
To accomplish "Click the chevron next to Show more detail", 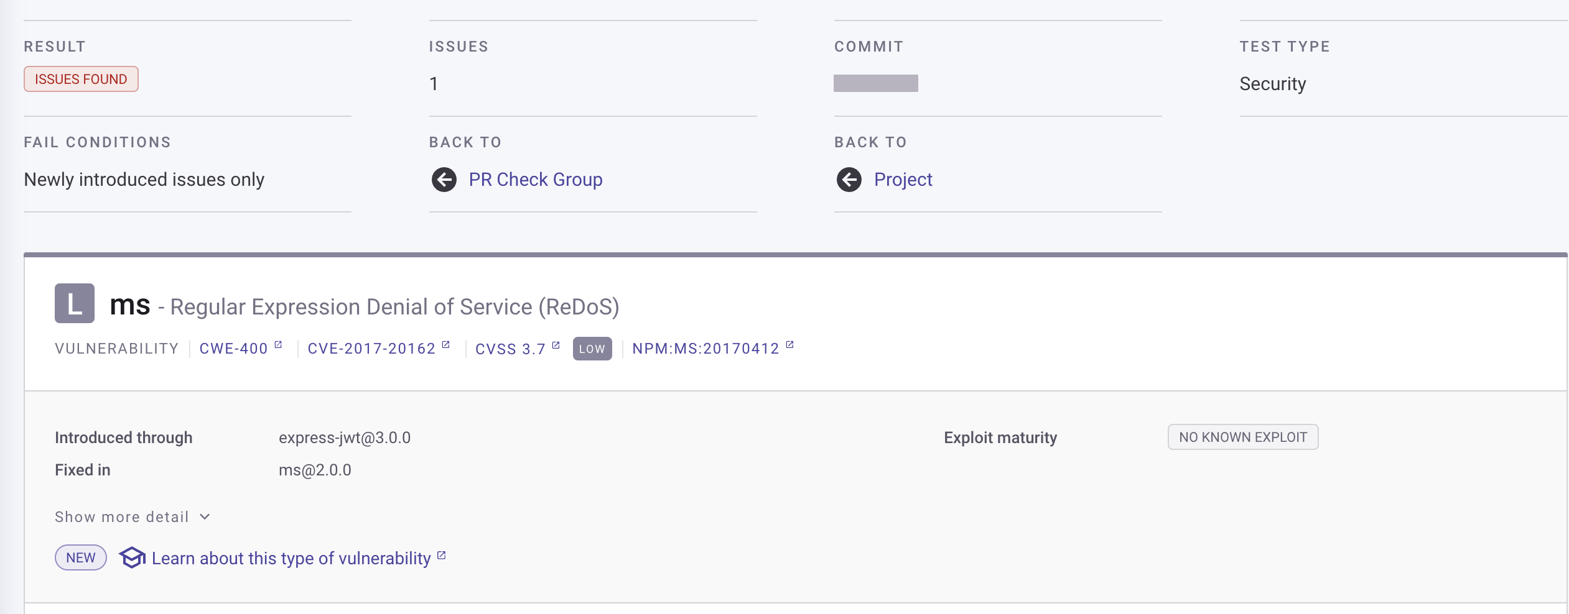I will (x=205, y=517).
